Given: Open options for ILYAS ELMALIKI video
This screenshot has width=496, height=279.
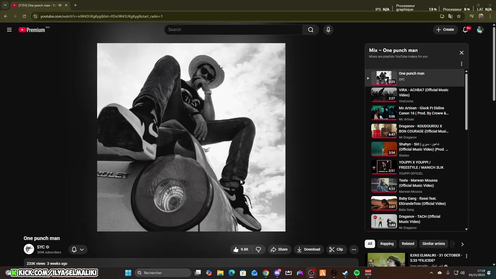Looking at the screenshot, I should click(x=467, y=256).
